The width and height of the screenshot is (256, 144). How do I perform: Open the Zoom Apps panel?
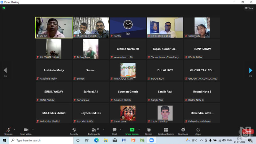click(198, 131)
